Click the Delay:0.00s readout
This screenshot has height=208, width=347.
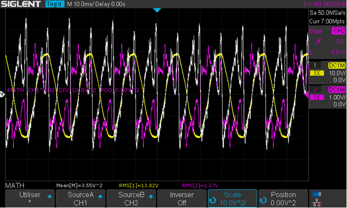pos(110,4)
